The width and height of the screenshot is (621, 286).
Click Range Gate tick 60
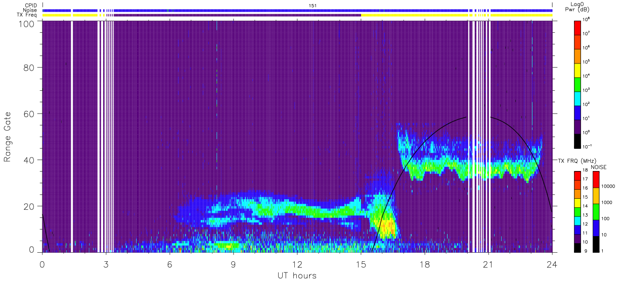(29, 114)
